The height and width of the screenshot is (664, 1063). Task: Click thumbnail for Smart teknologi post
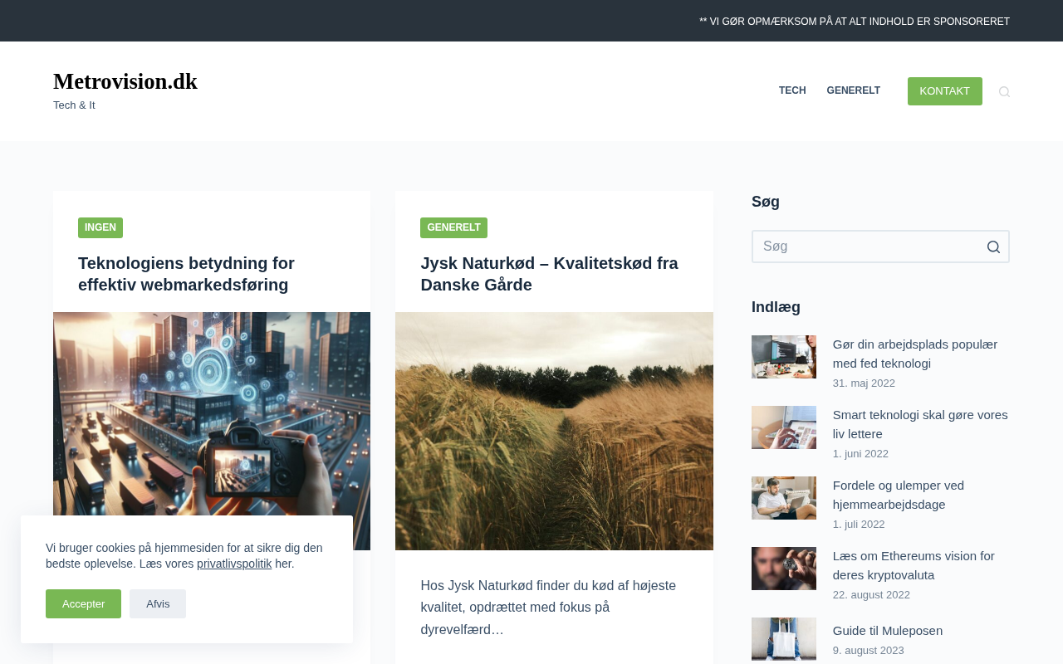point(784,427)
